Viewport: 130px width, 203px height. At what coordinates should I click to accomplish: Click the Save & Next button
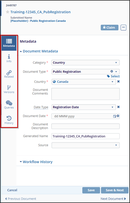115,190
